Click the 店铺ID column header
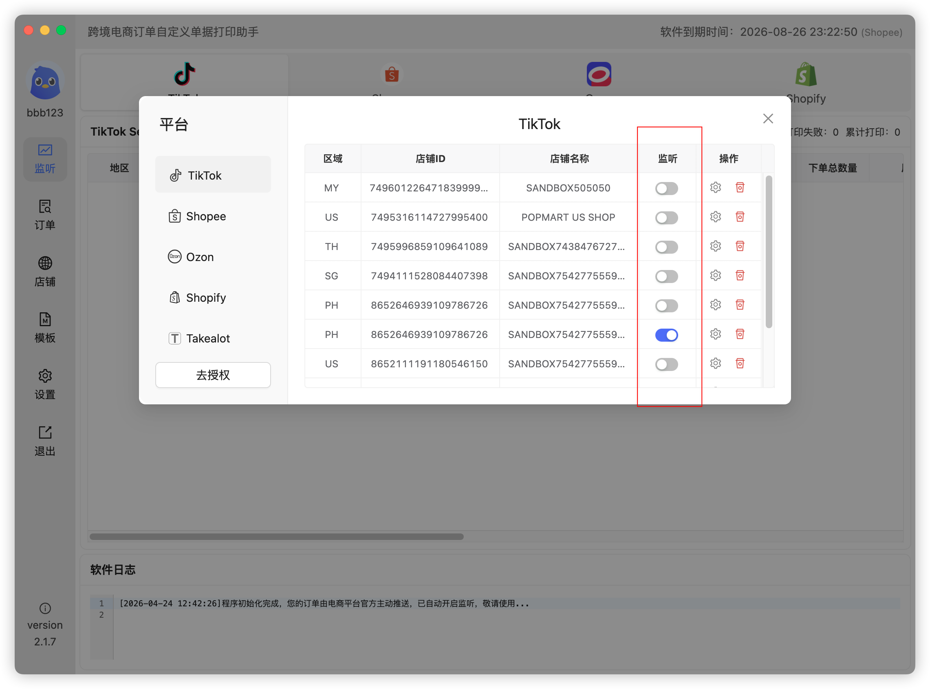 [430, 158]
